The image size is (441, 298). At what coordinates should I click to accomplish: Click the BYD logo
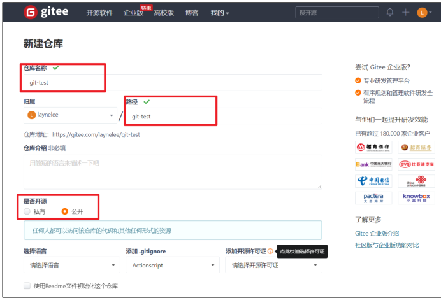(416, 164)
